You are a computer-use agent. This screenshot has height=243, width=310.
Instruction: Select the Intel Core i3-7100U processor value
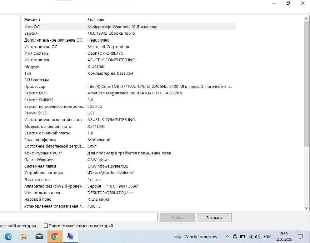[160, 86]
